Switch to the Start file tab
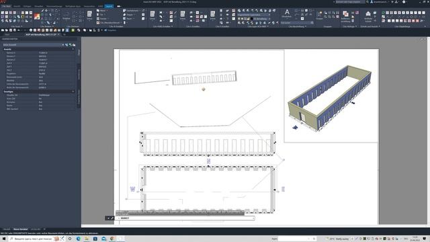This screenshot has width=430, height=242. pos(7,34)
